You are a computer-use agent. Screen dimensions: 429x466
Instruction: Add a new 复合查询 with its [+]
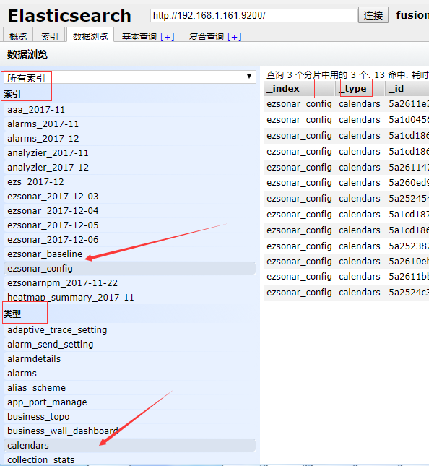(235, 37)
